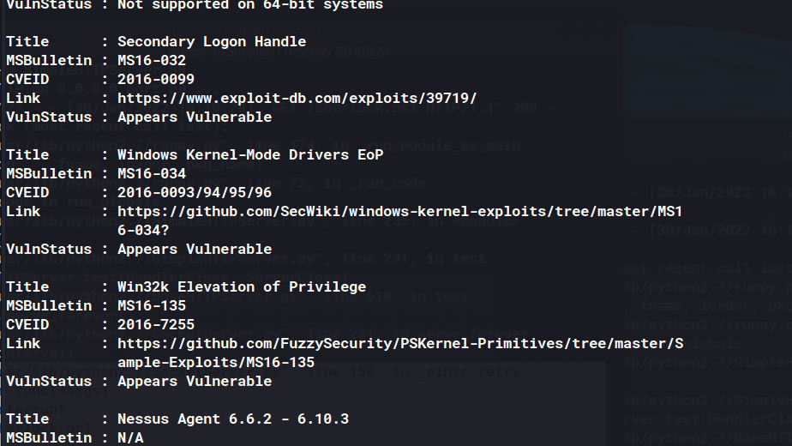The width and height of the screenshot is (792, 446).
Task: Click the Nessus Agent 6.6.2 - 6.10.3 title
Action: coord(233,419)
